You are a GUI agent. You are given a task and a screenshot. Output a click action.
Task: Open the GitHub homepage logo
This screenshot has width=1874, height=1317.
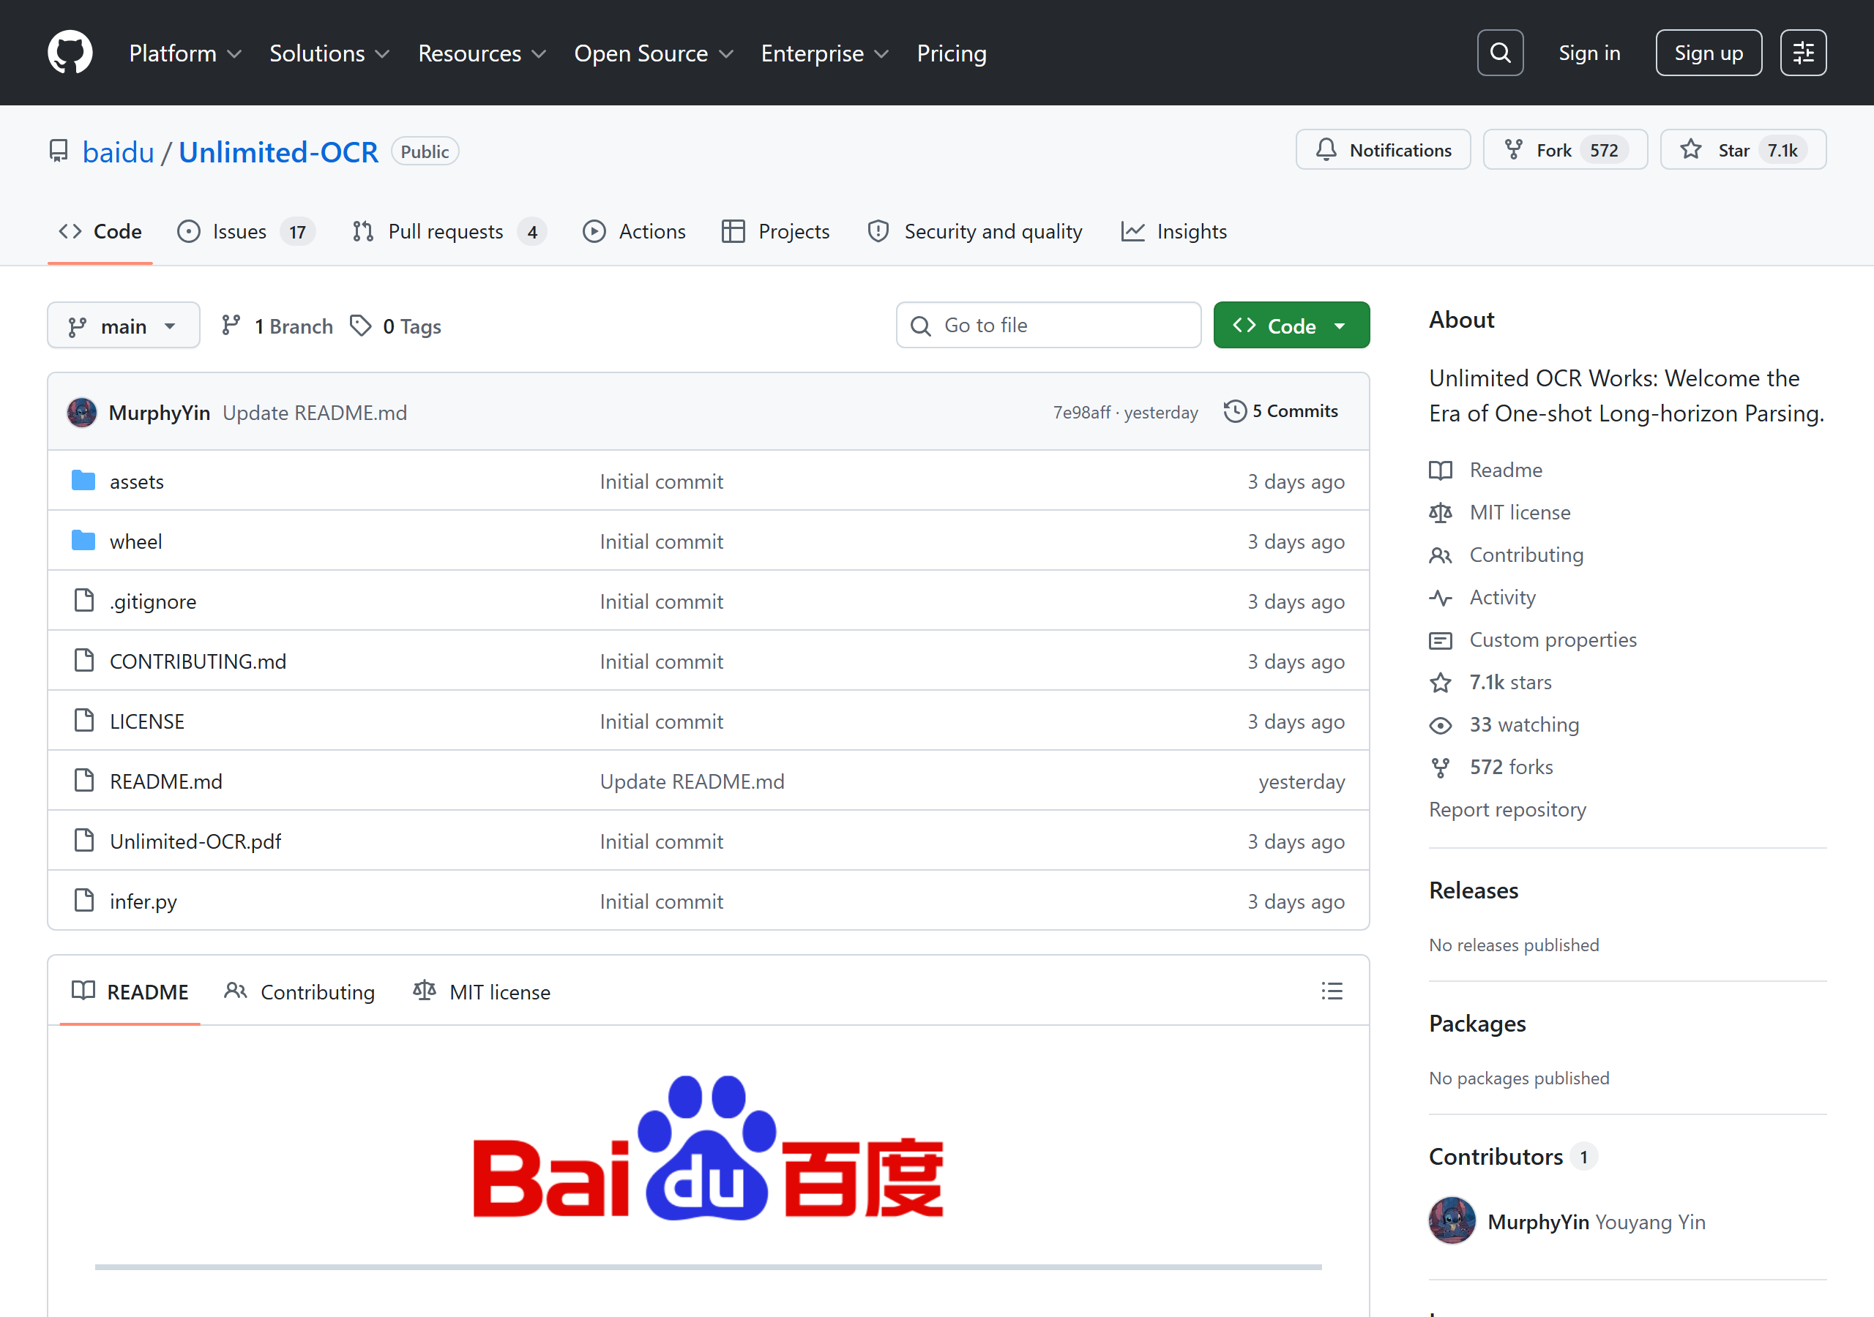click(70, 53)
